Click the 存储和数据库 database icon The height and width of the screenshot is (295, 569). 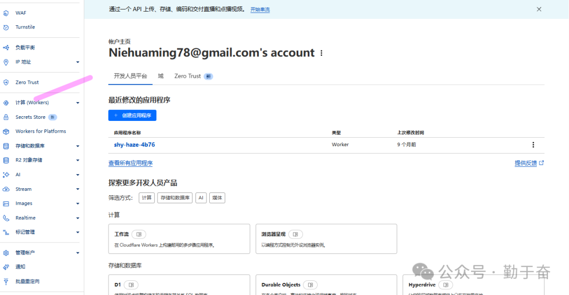[x=6, y=146]
